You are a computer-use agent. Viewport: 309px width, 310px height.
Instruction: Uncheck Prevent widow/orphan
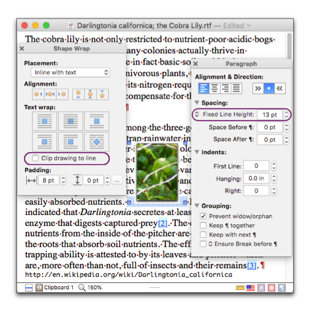[203, 216]
